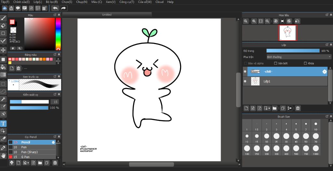Click the Độ trong opacity slider
333x171 pixels.
pos(293,51)
